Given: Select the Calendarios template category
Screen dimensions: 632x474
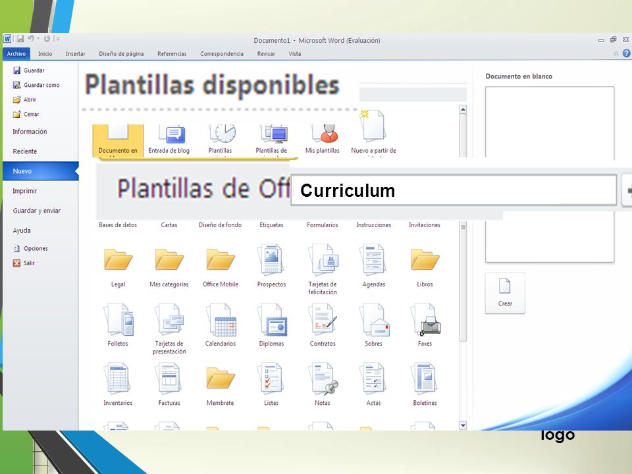Looking at the screenshot, I should [x=221, y=325].
